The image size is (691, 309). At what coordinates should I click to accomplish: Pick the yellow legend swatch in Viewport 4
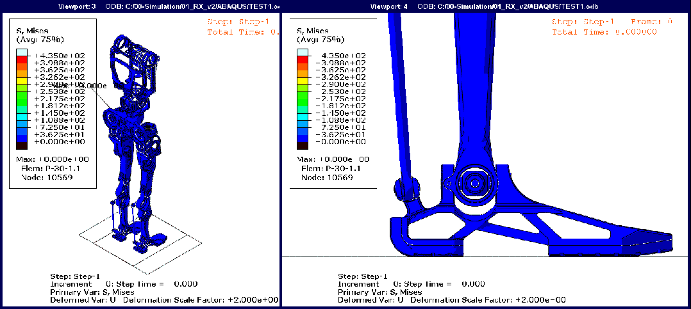click(x=302, y=81)
